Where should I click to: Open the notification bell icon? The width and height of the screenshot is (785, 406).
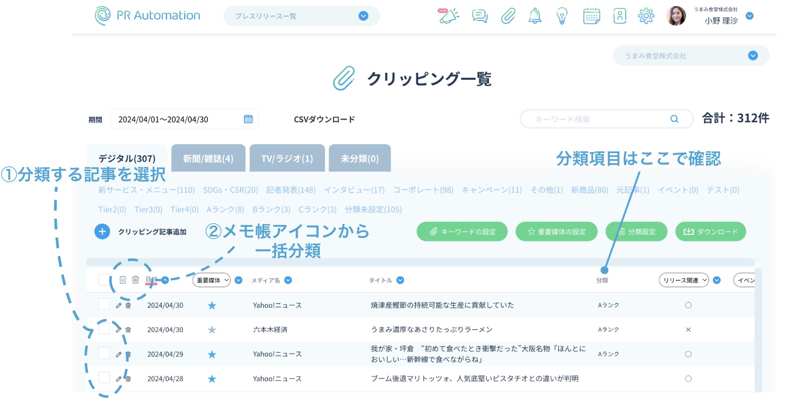[535, 16]
